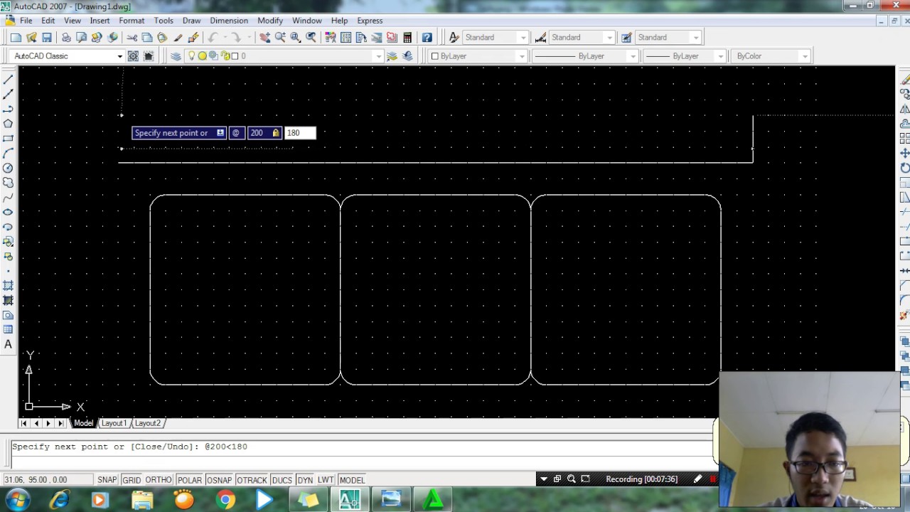This screenshot has width=910, height=512.
Task: Click the Match Properties brush icon
Action: tap(178, 38)
